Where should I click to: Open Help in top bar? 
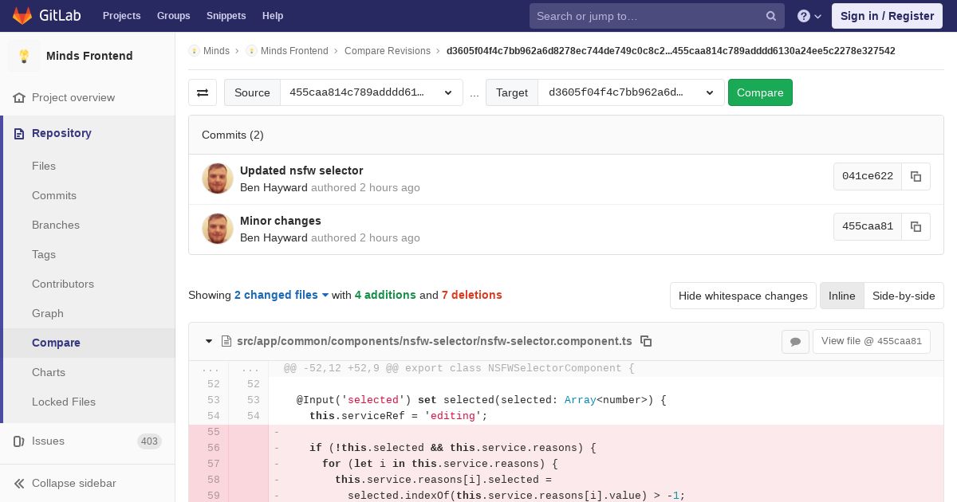pos(273,16)
